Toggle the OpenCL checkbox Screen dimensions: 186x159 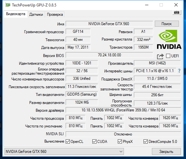(68, 141)
